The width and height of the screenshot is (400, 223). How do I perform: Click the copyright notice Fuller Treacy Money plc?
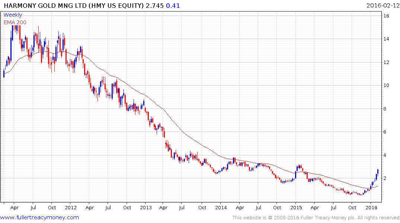click(328, 218)
